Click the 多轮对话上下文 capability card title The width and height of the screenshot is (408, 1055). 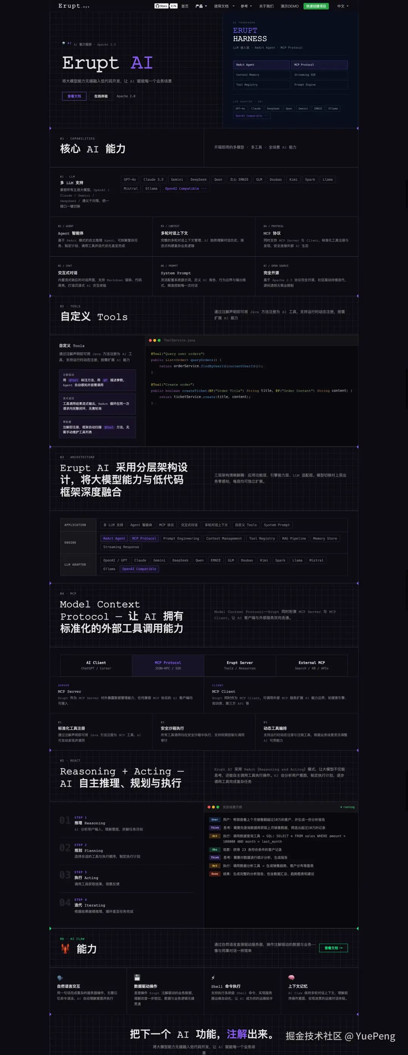tap(174, 233)
